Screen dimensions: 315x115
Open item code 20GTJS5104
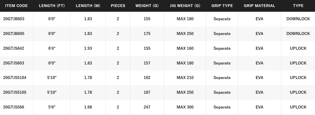tap(15, 78)
